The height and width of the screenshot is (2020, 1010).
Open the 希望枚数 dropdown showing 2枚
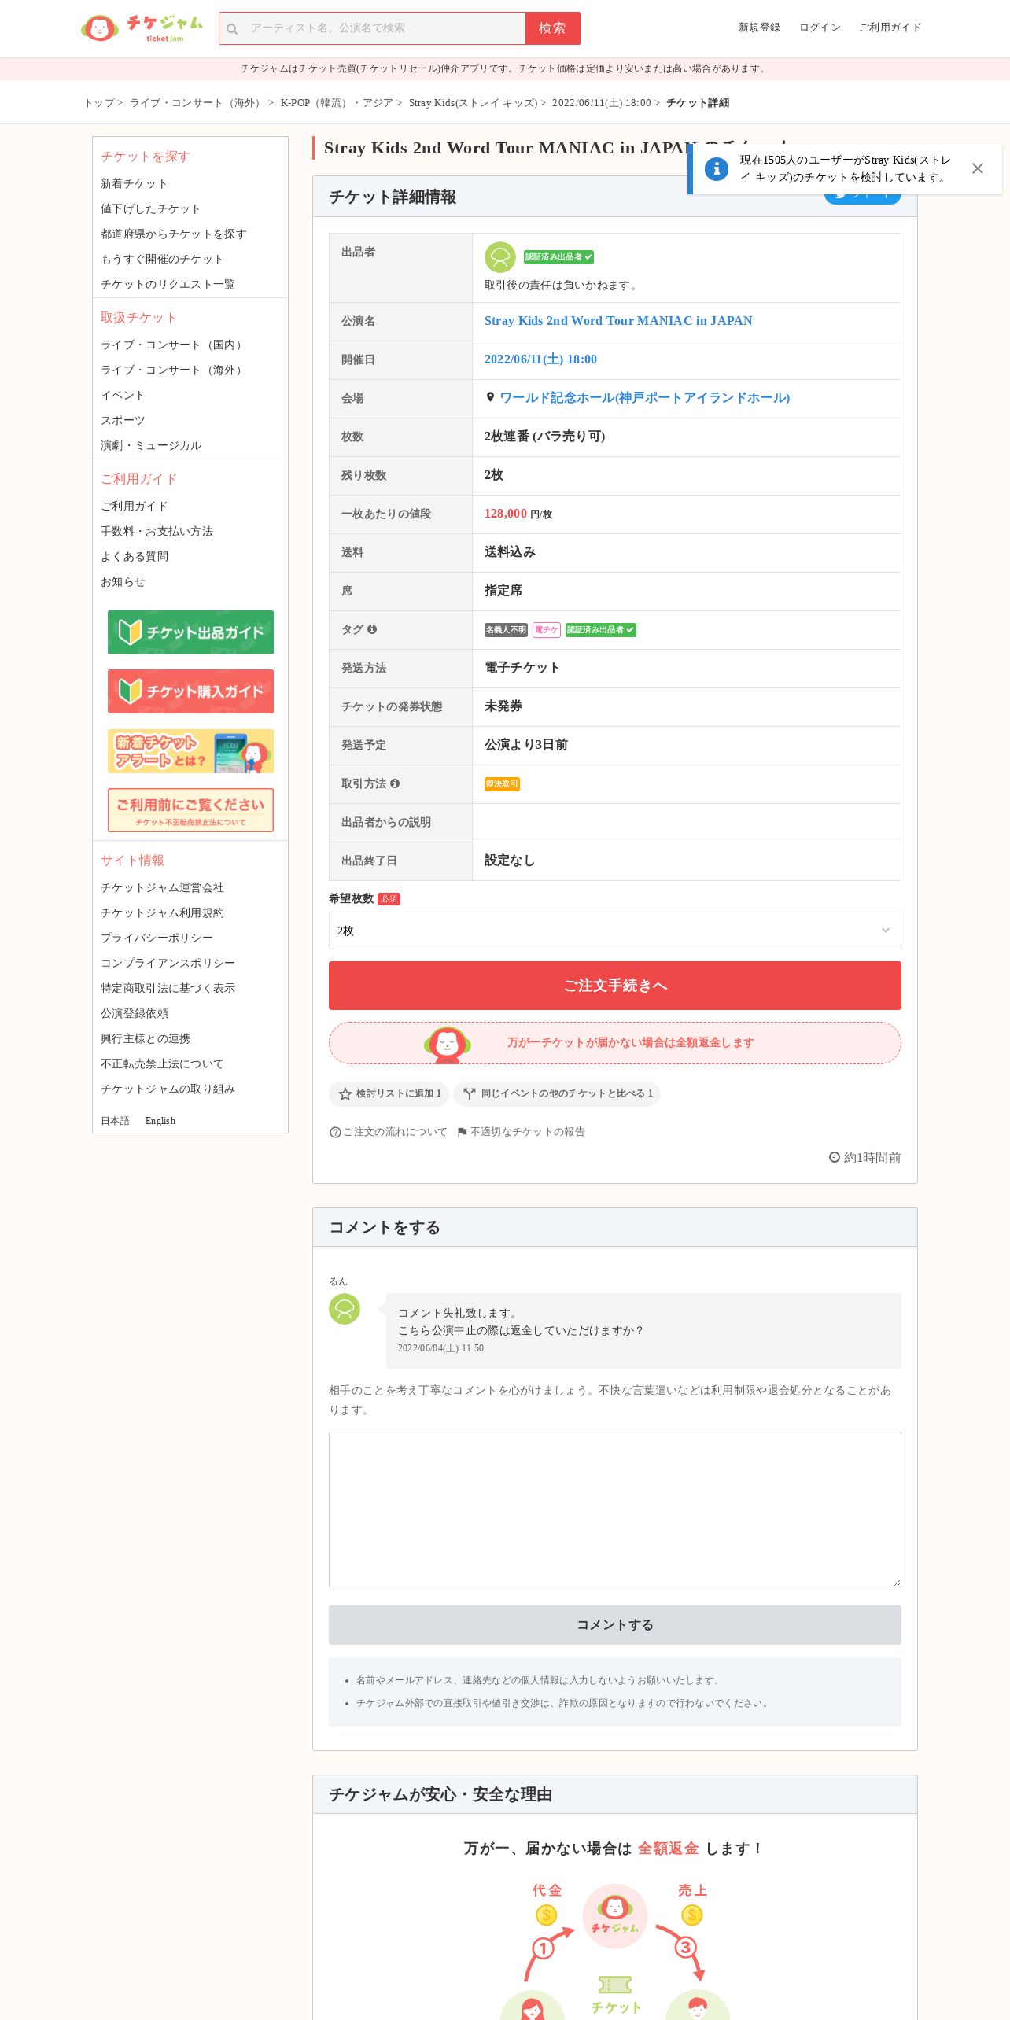pyautogui.click(x=614, y=931)
